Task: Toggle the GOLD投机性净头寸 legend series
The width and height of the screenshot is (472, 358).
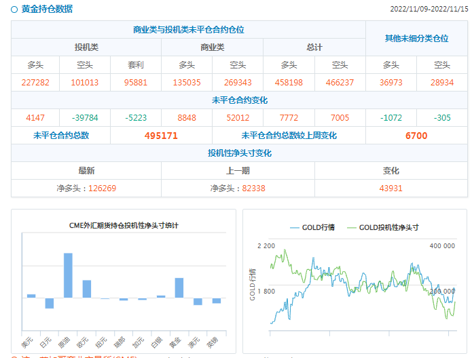Action: (388, 227)
